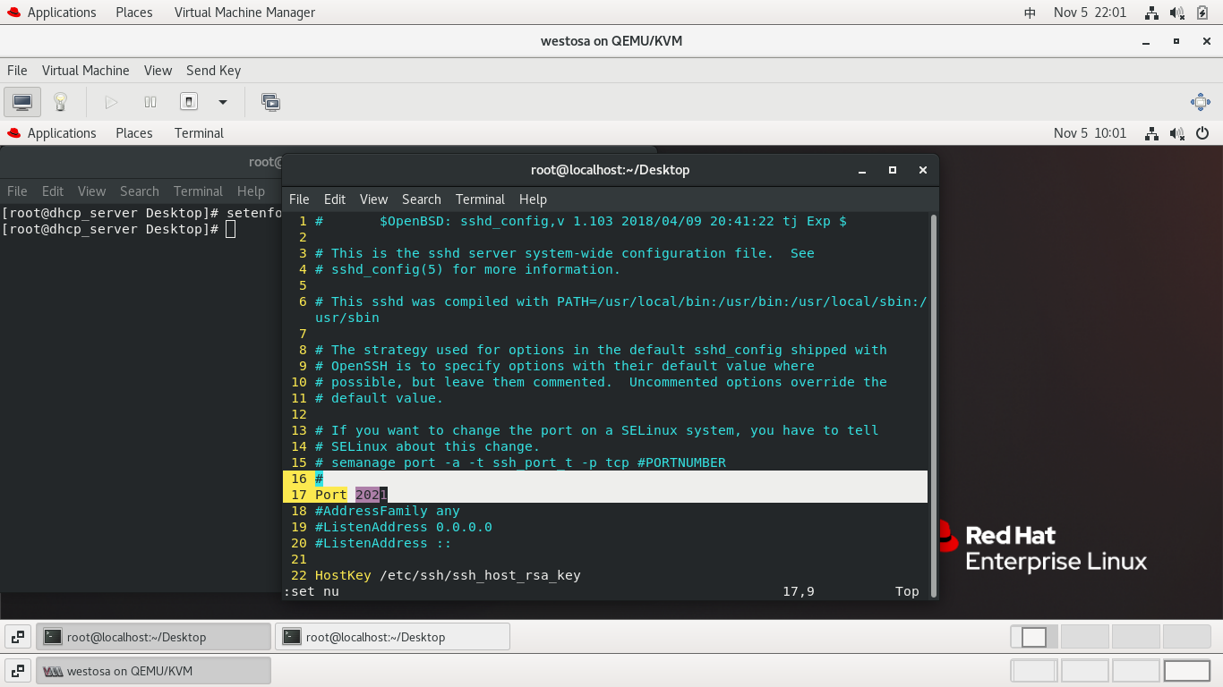Click the guest volume icon beside 10:01 clock
Viewport: 1223px width, 687px height.
[1177, 133]
